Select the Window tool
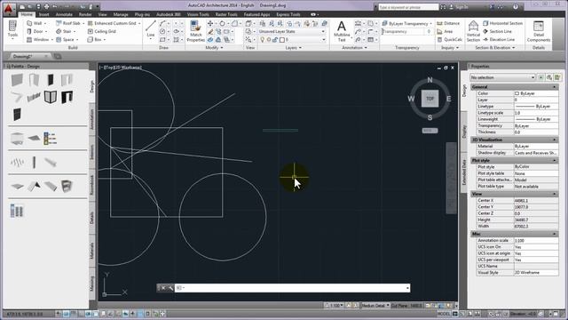This screenshot has height=320, width=568. point(37,39)
